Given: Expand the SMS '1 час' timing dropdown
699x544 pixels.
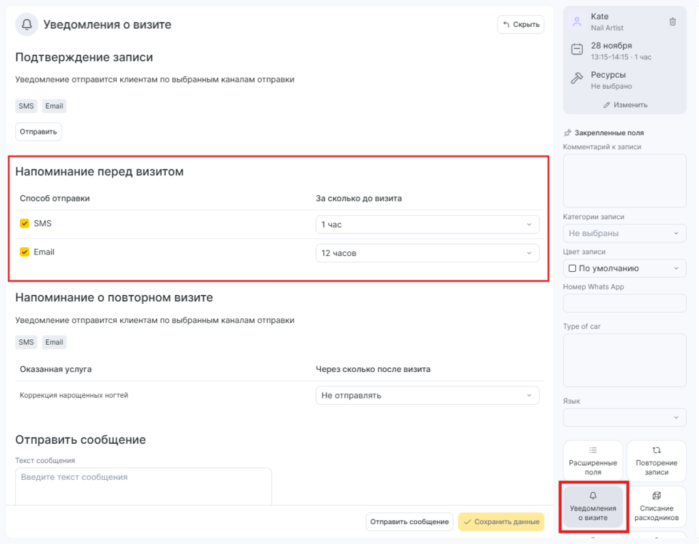Looking at the screenshot, I should [427, 225].
